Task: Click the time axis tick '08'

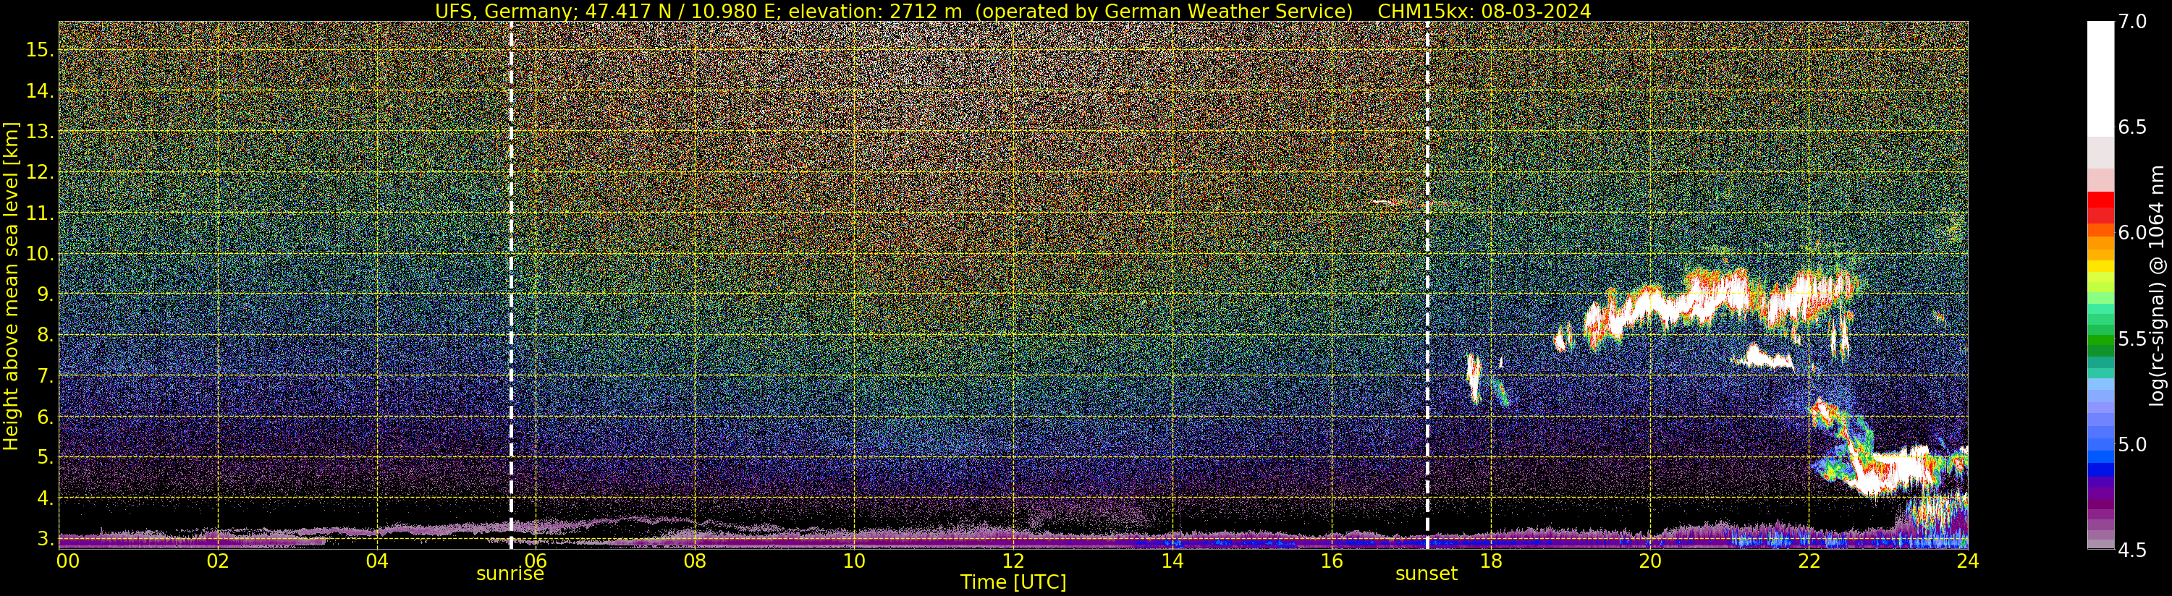Action: [695, 561]
